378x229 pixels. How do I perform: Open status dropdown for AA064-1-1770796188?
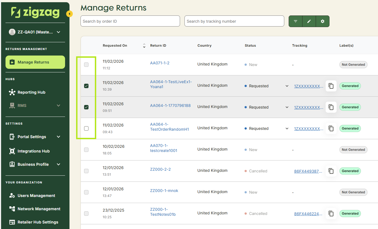(x=287, y=107)
